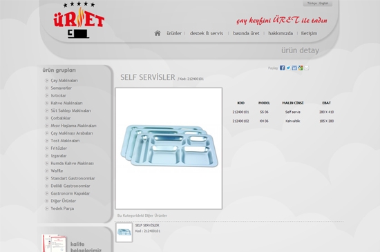Open basında üret page

click(246, 33)
